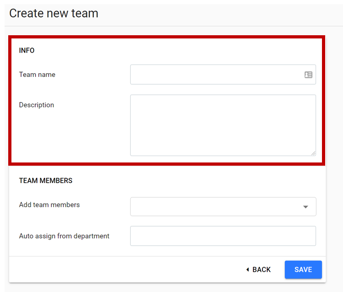This screenshot has height=292, width=343.
Task: Go back using the BACK button
Action: [x=258, y=270]
